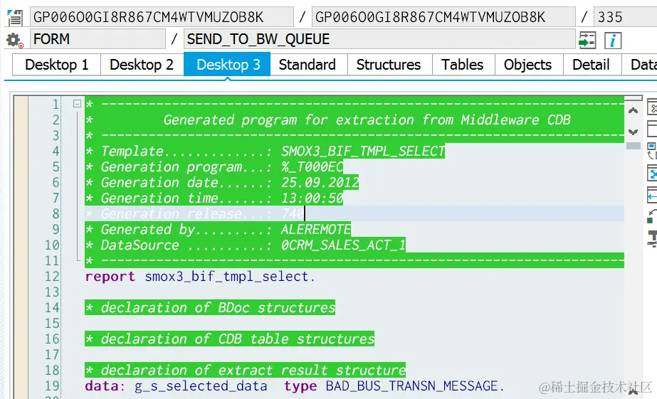Click BAD_BUS_TRANSN_MESSAGE in line 19
This screenshot has width=657, height=399.
point(411,385)
